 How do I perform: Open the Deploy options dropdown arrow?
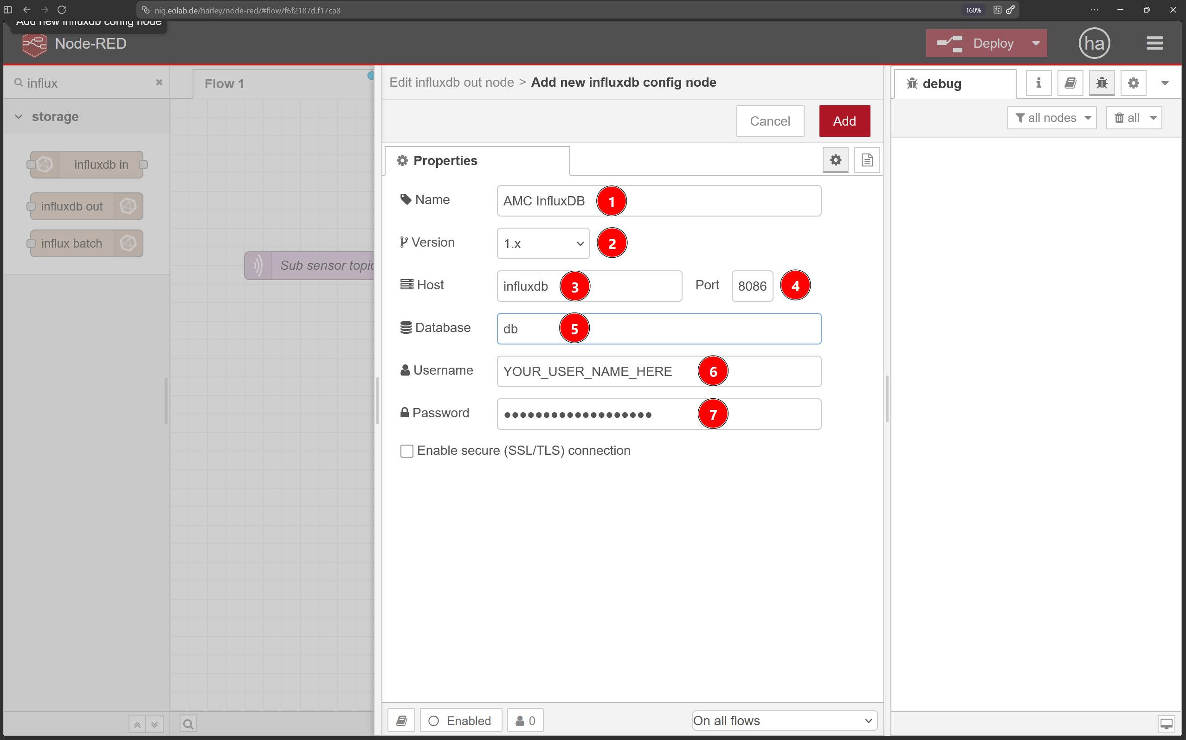point(1036,43)
